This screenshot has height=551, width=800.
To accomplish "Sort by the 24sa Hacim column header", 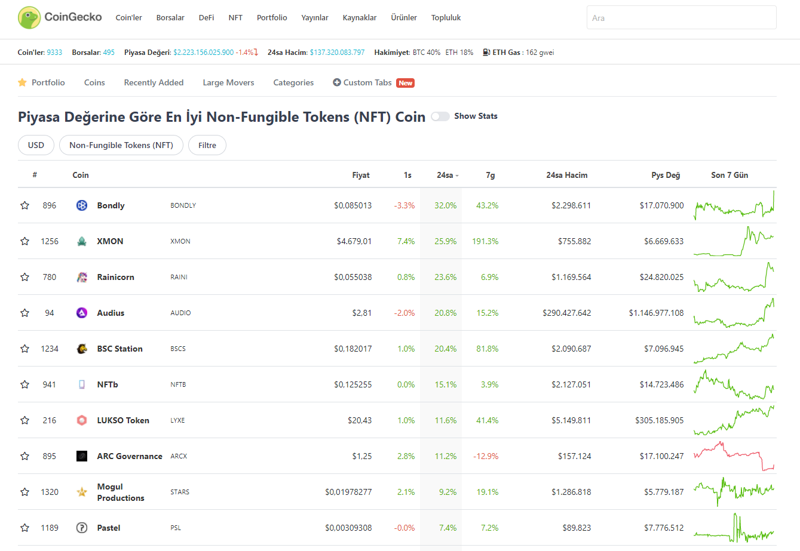I will click(567, 175).
